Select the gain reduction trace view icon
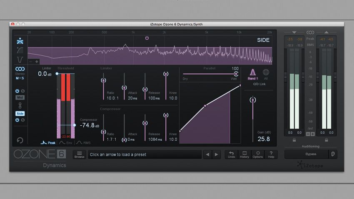The width and height of the screenshot is (354, 199). pyautogui.click(x=20, y=50)
